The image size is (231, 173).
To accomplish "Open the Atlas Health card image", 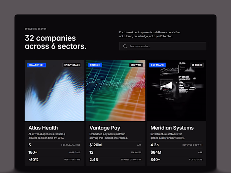I will pos(54,91).
